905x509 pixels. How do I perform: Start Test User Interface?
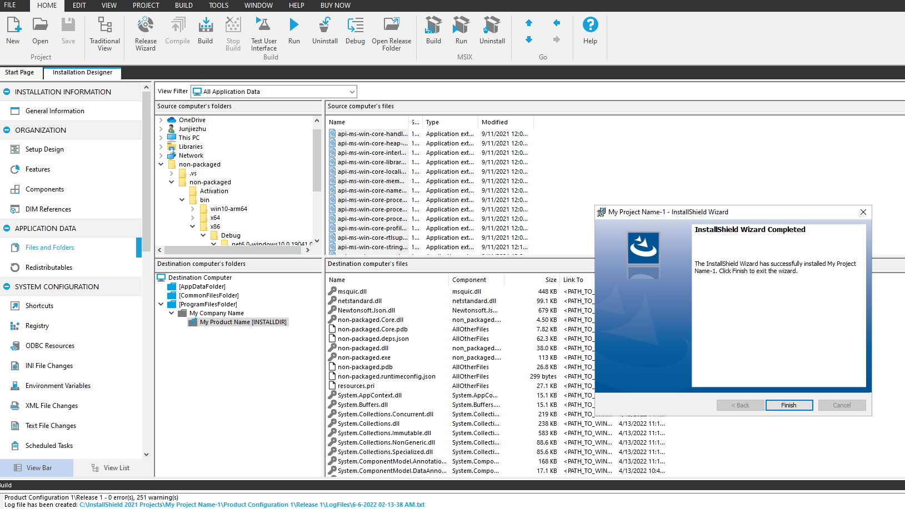tap(264, 34)
